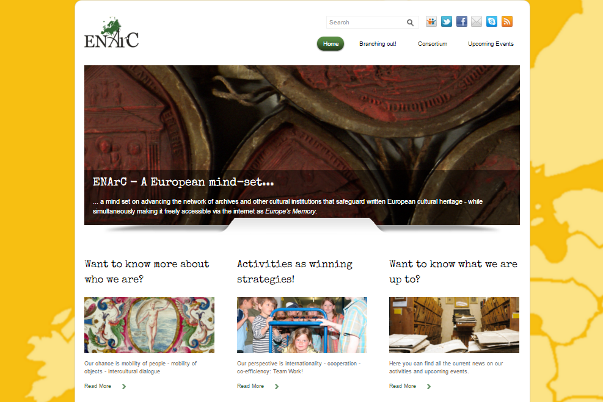603x402 pixels.
Task: Click into the Search field
Action: [x=365, y=23]
